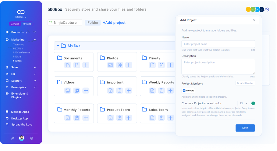Open settings gear in sidebar footer
The width and height of the screenshot is (277, 151).
(x=31, y=138)
